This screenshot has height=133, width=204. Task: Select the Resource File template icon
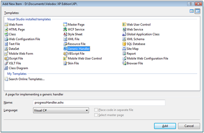[x=65, y=44]
